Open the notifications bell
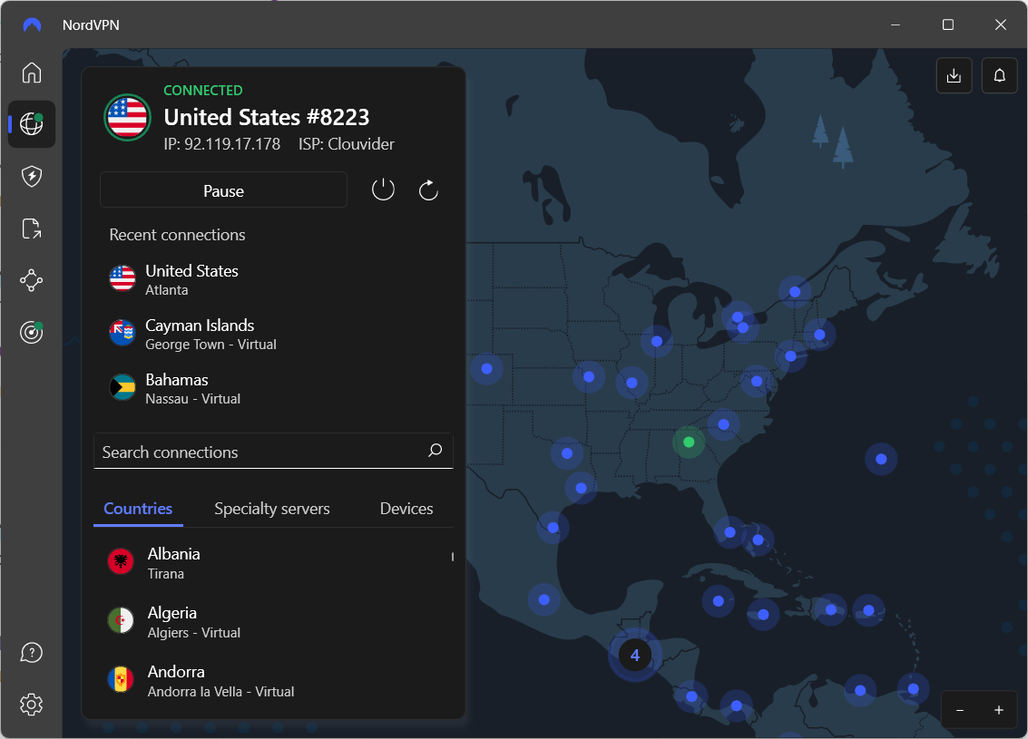 (x=999, y=75)
